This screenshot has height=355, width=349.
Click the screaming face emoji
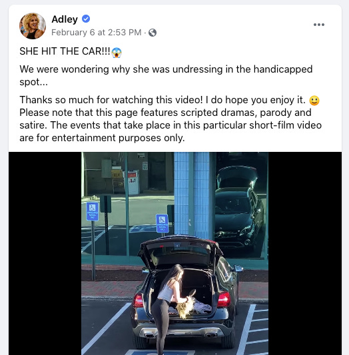click(117, 53)
